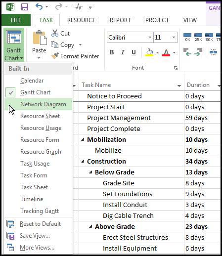
Task: Open the Paste options dropdown arrow
Action: coord(39,58)
